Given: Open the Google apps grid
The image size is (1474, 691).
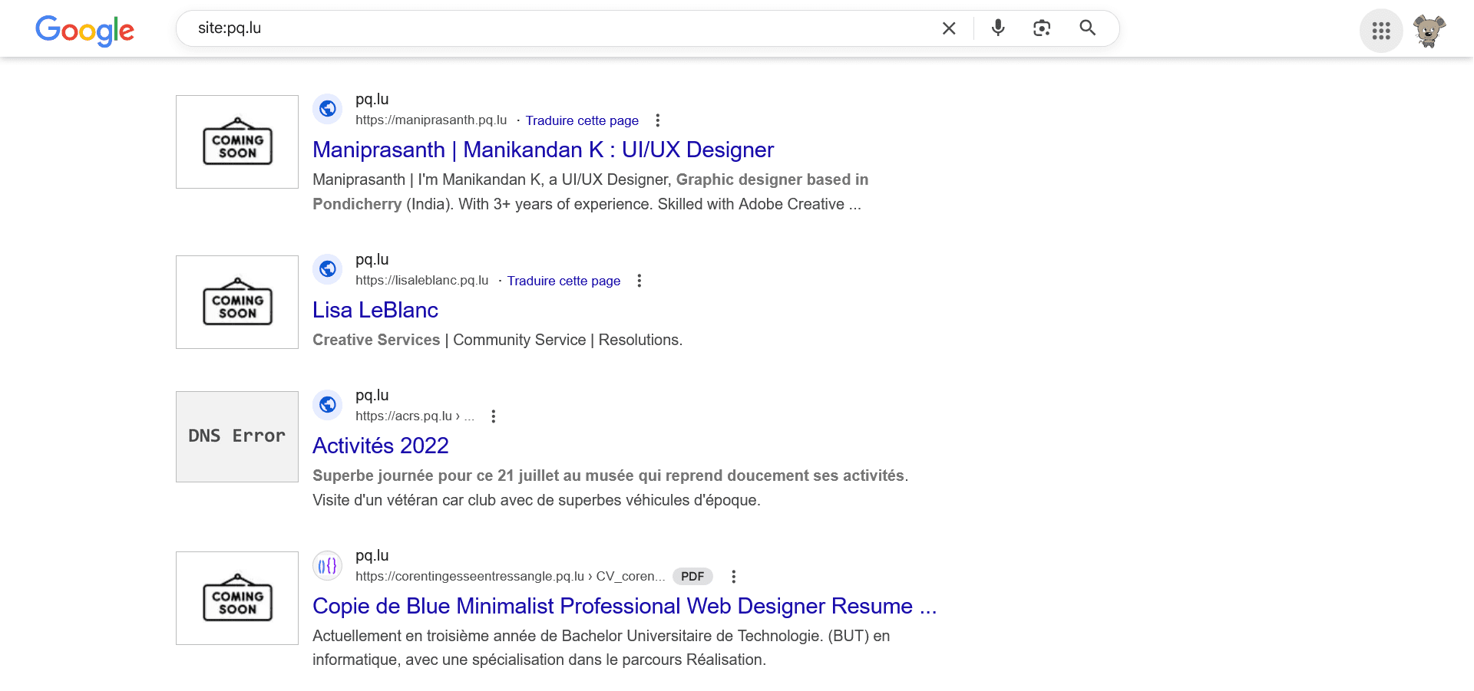Looking at the screenshot, I should (1381, 31).
